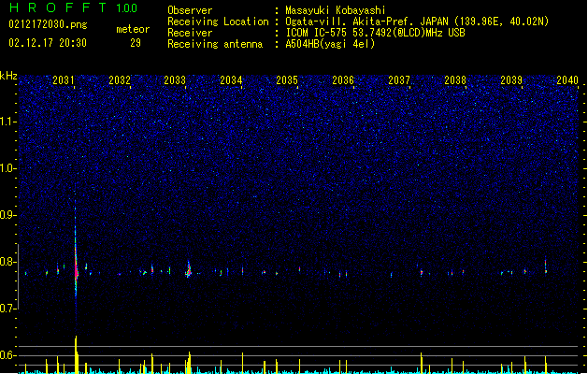The width and height of the screenshot is (588, 374).
Task: Click the 1.0 frequency axis label
Action: (x=8, y=168)
